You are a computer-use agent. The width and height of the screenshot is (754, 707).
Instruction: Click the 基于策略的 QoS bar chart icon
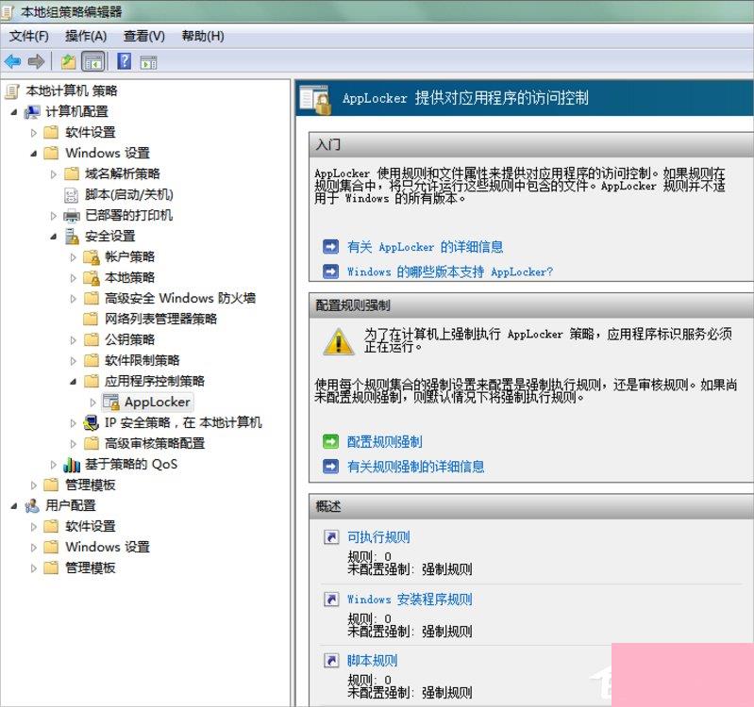click(72, 465)
